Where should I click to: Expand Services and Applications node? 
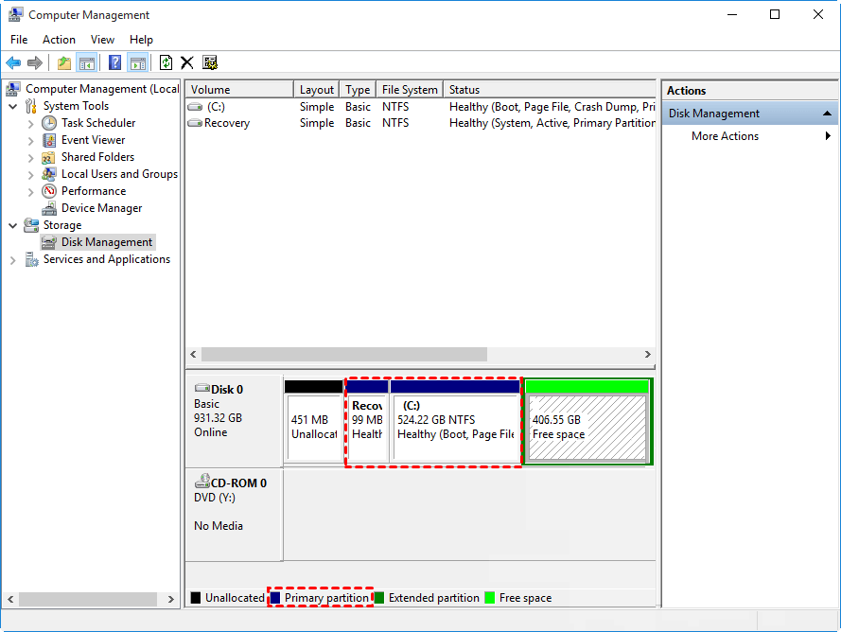[x=13, y=260]
